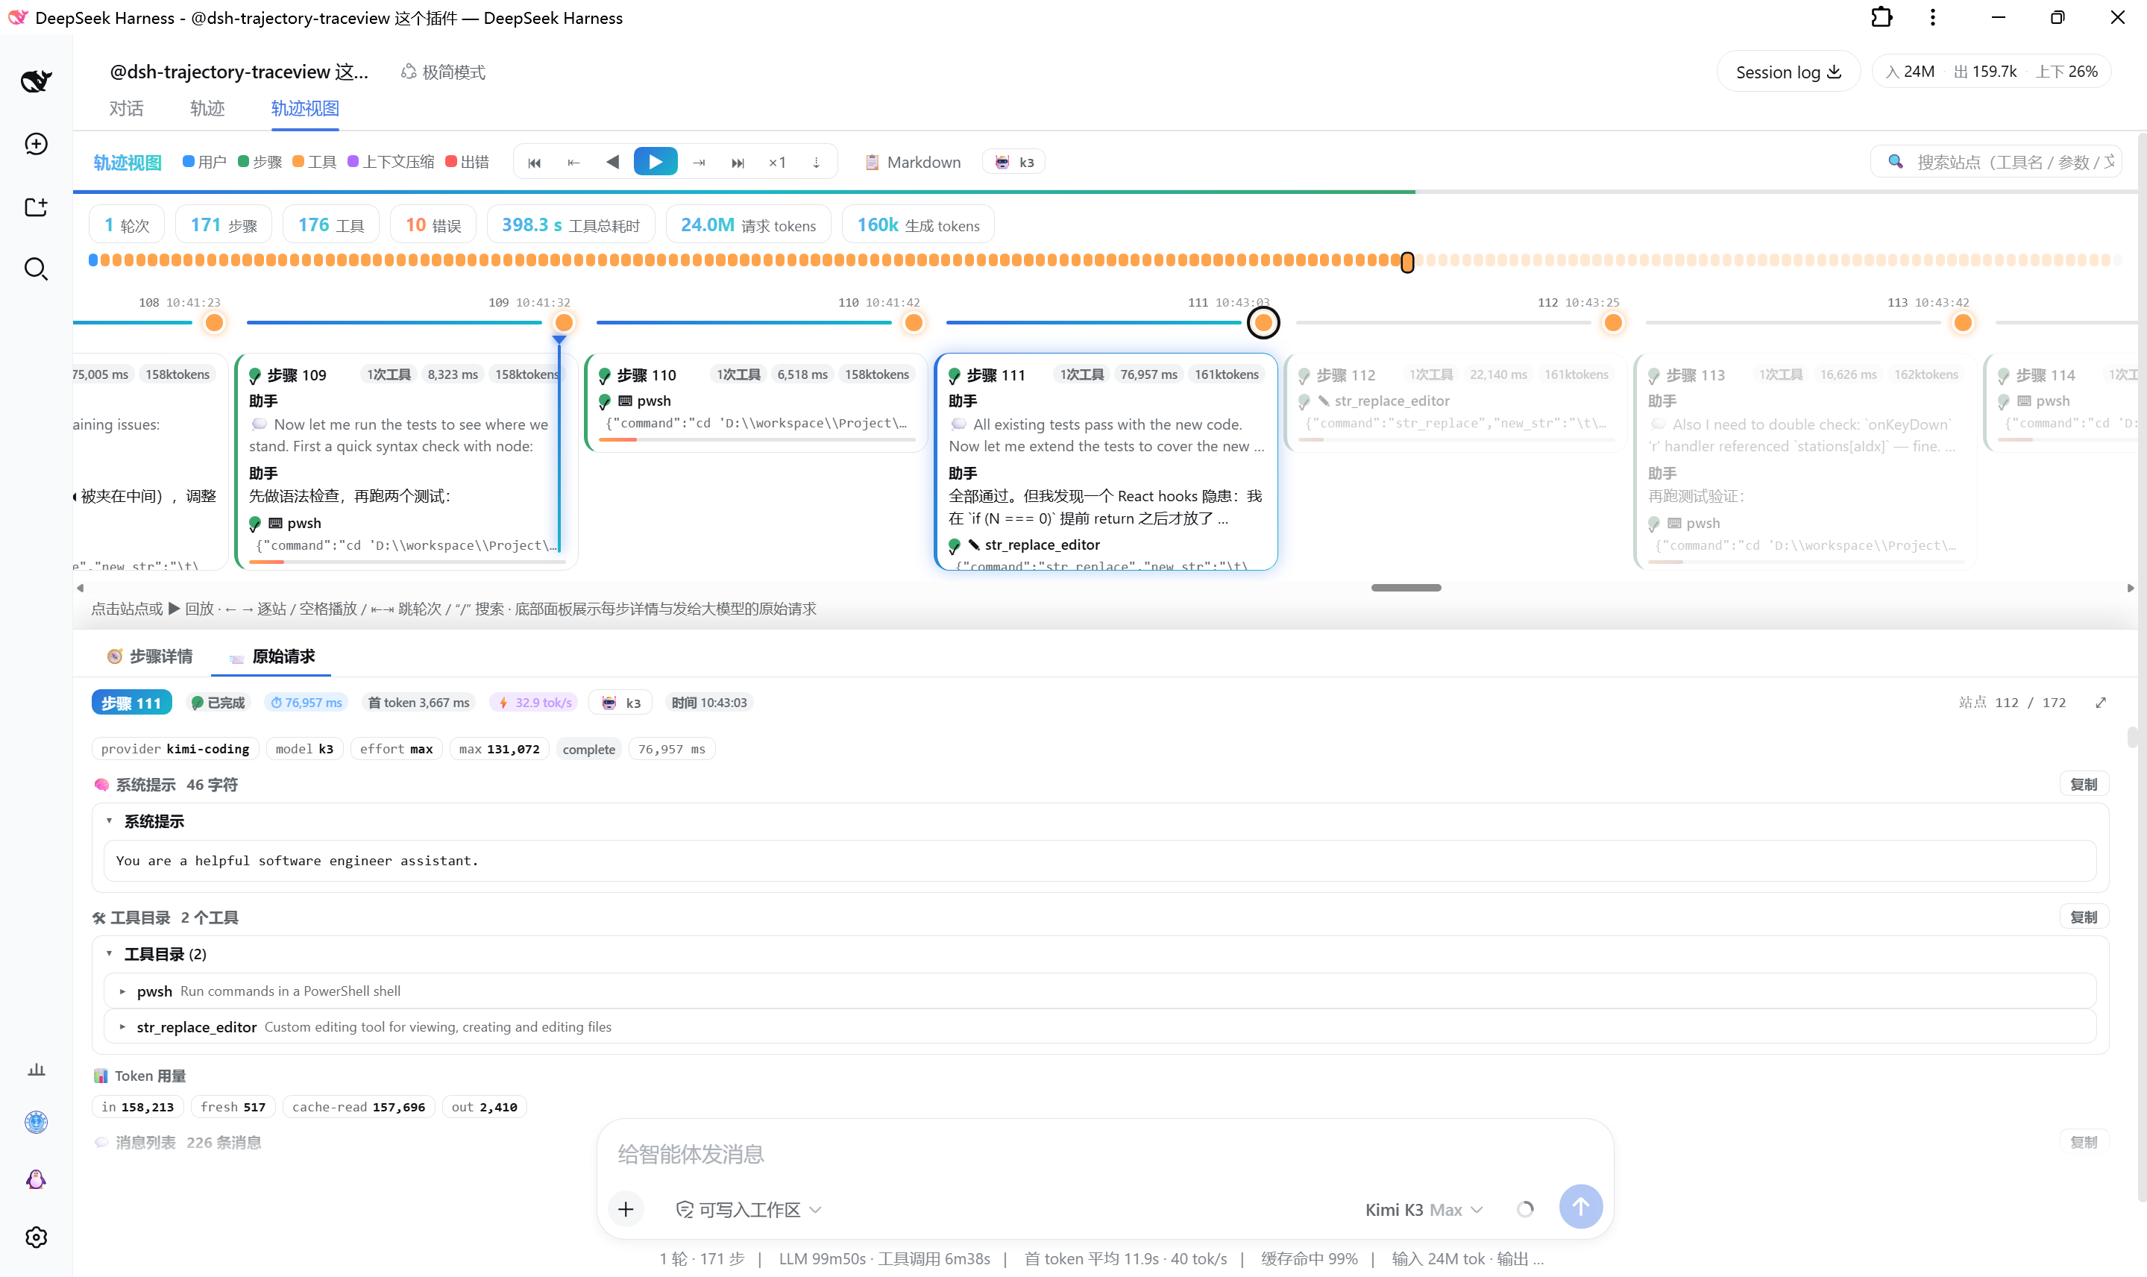
Task: Open the 步骤 110 card
Action: tap(756, 402)
